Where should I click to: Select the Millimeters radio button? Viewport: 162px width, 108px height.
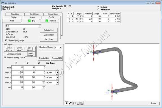pos(98,10)
